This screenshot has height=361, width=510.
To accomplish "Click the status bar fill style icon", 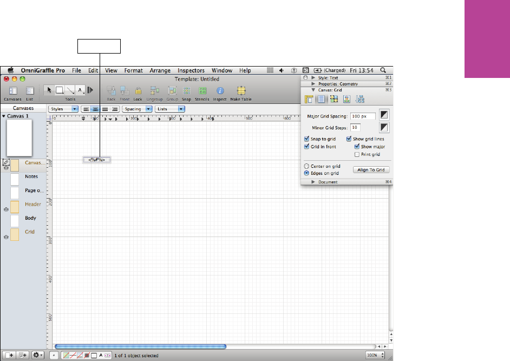I will 66,356.
